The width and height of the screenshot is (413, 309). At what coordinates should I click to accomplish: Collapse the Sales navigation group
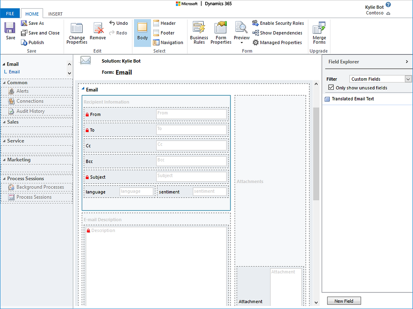pos(4,122)
